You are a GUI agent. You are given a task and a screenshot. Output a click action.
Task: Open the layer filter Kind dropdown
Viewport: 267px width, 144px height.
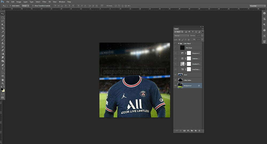click(179, 32)
